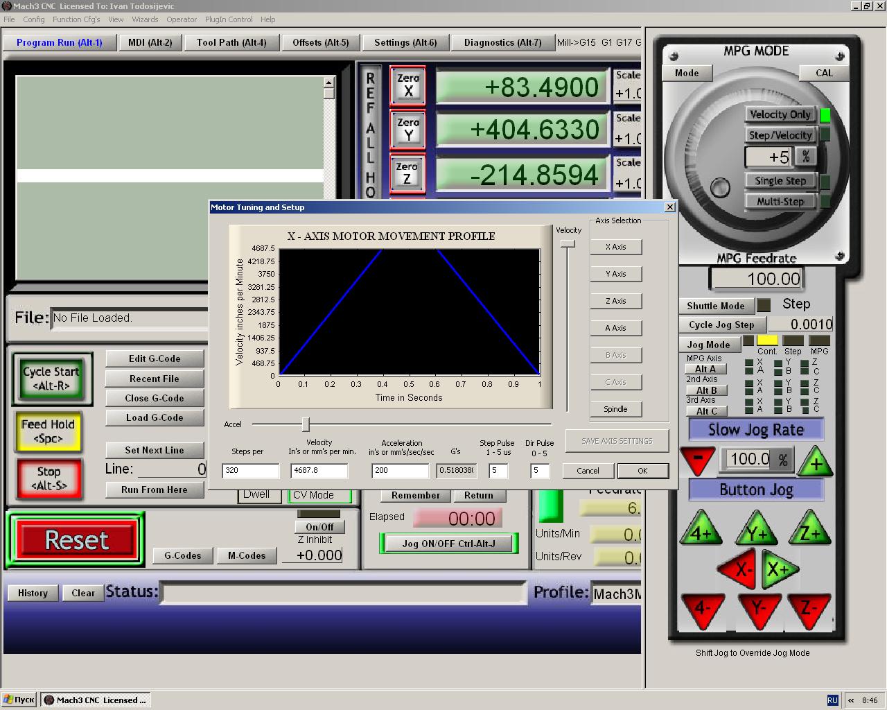887x710 pixels.
Task: Switch to MDI (Alt-2) tab
Action: [150, 42]
